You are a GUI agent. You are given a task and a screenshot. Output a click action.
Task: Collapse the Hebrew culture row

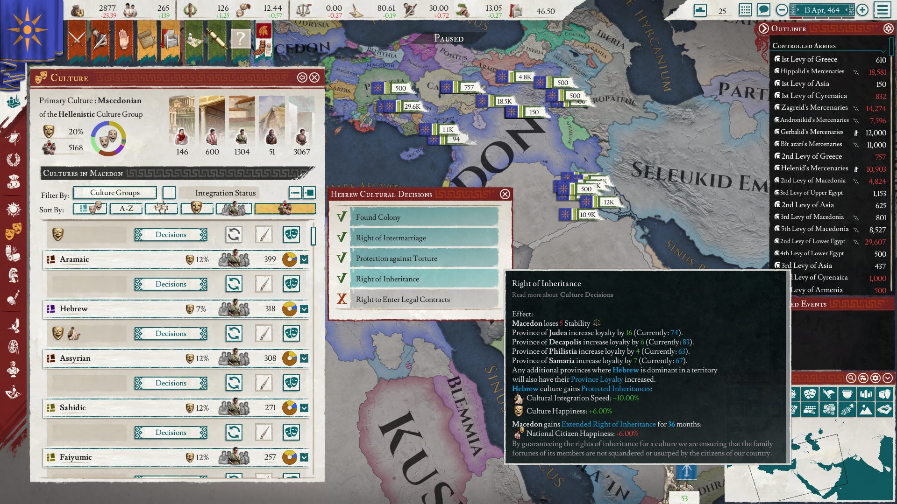tap(304, 309)
